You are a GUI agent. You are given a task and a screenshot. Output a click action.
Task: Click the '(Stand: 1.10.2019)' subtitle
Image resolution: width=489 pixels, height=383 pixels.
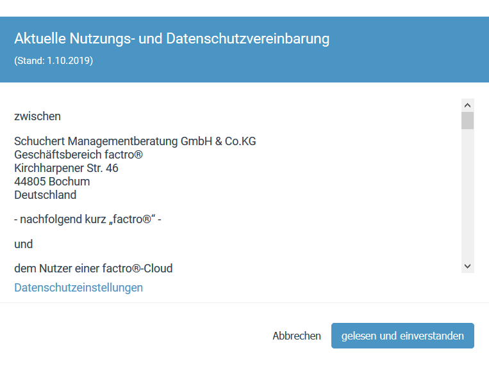[54, 60]
